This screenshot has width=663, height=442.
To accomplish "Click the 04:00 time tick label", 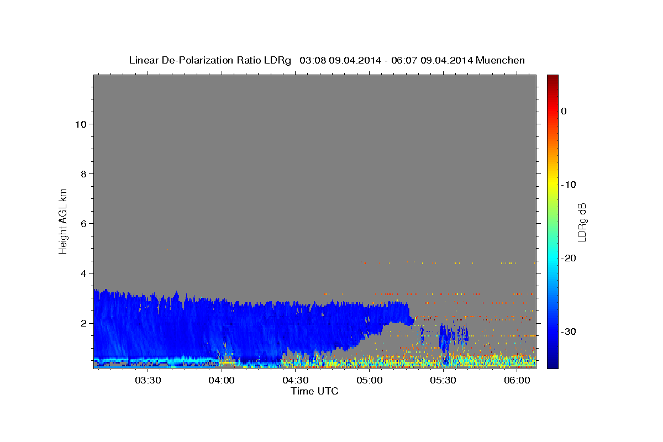I will pyautogui.click(x=222, y=380).
